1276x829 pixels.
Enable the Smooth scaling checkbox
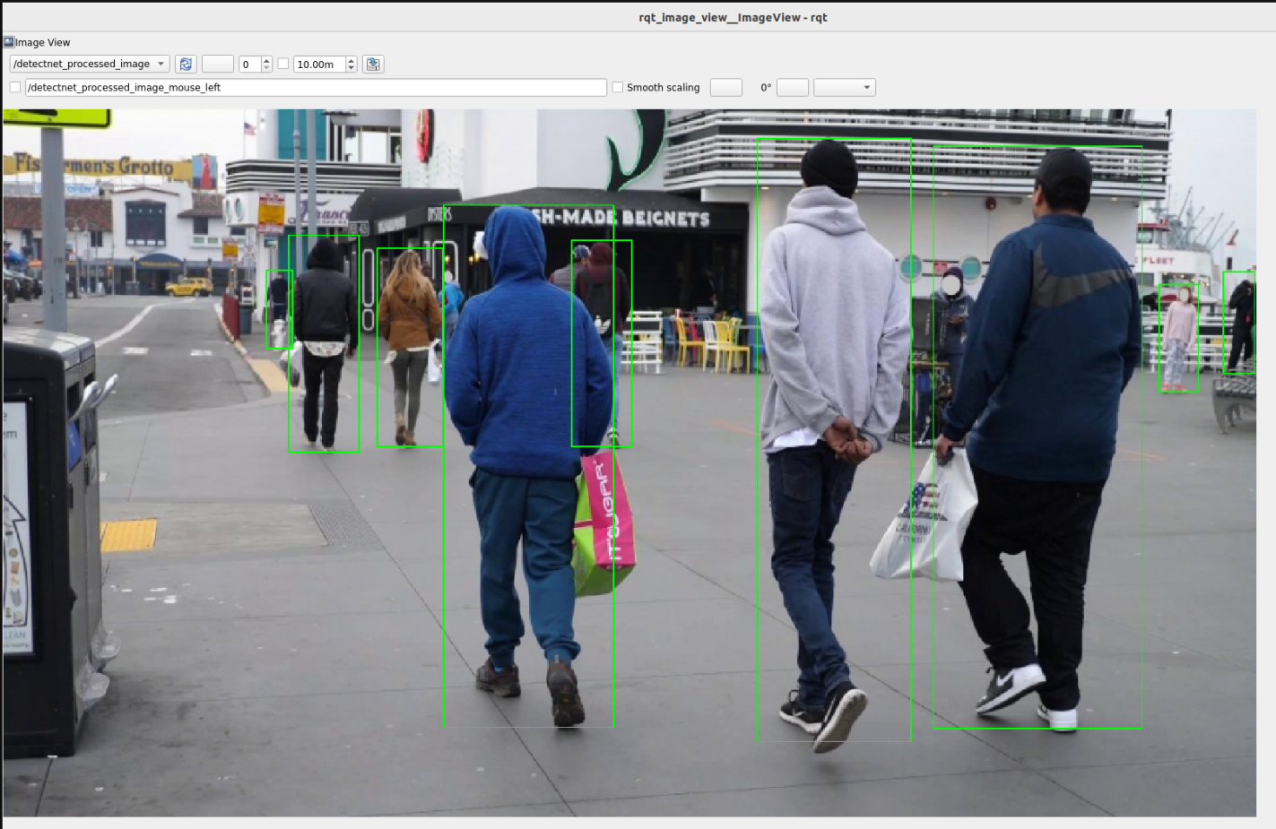(x=618, y=87)
